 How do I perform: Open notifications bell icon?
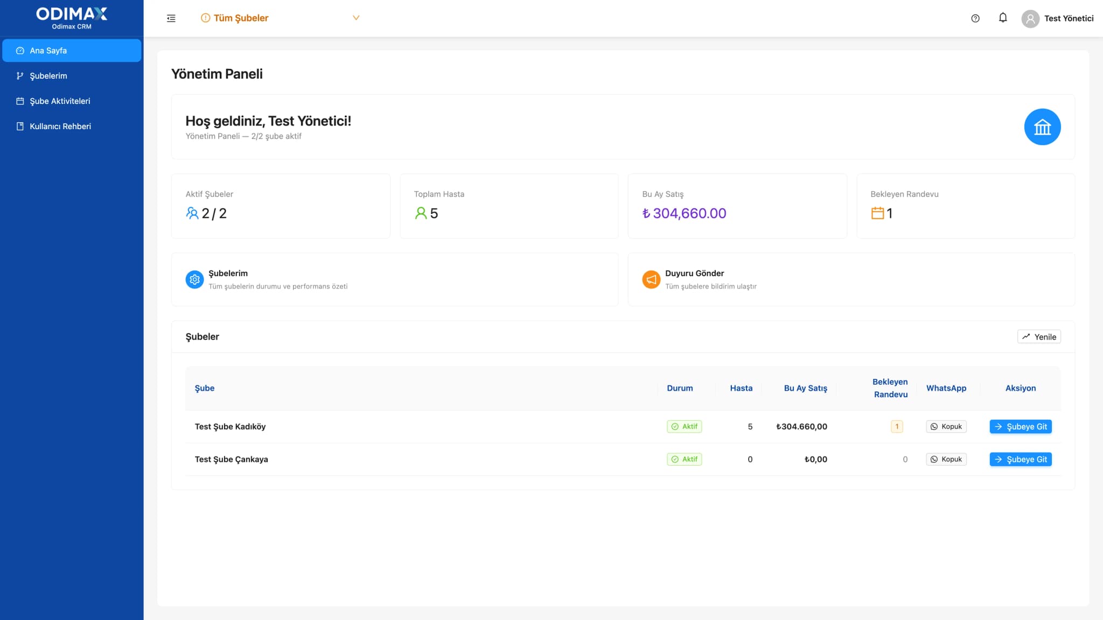tap(1003, 18)
